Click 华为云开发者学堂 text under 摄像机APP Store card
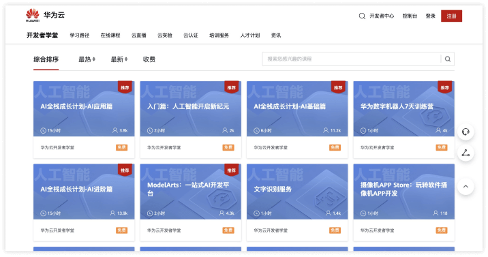Image resolution: width=488 pixels, height=257 pixels. (x=378, y=230)
